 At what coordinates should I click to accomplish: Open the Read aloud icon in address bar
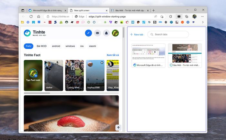[156, 16]
